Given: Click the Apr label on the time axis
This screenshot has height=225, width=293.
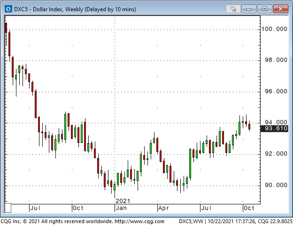Looking at the screenshot, I should [x=163, y=208].
